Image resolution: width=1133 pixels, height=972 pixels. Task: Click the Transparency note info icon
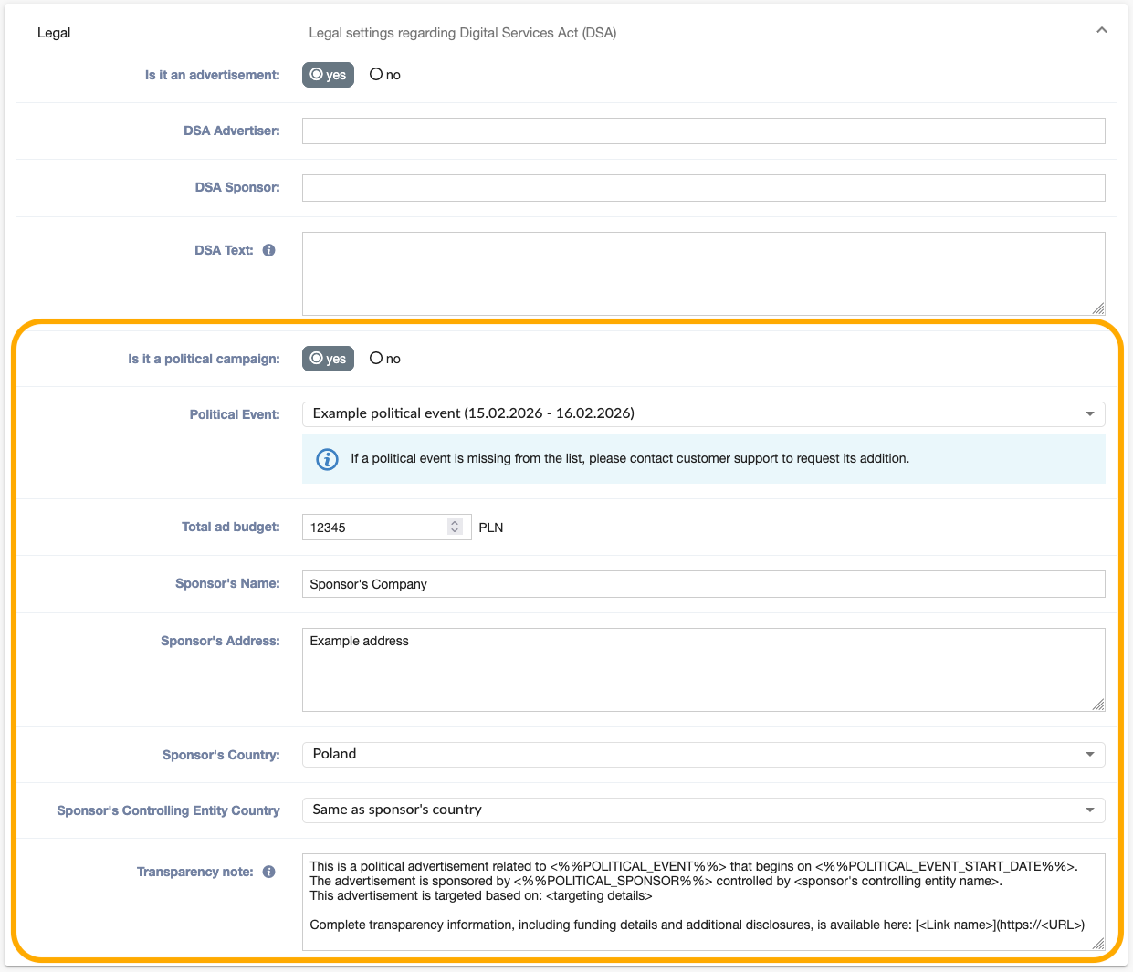[x=268, y=872]
